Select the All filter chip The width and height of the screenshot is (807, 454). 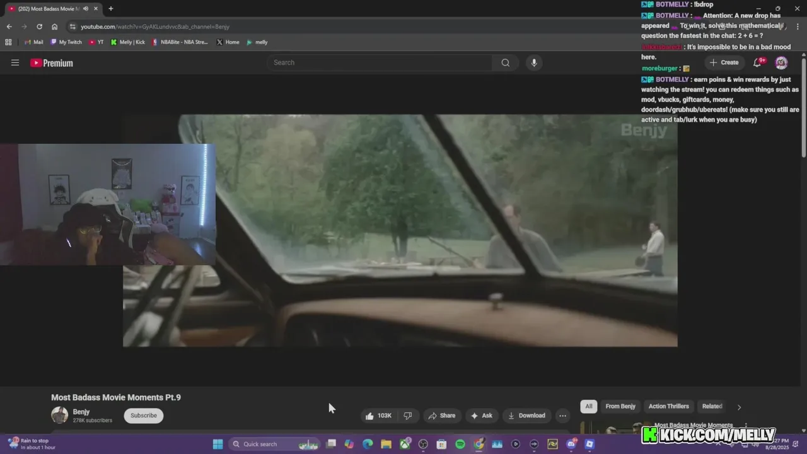click(x=588, y=406)
